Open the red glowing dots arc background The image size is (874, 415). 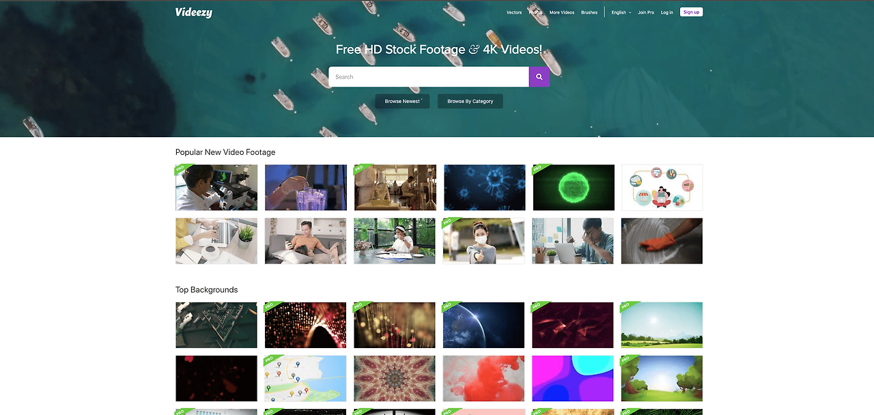coord(306,325)
